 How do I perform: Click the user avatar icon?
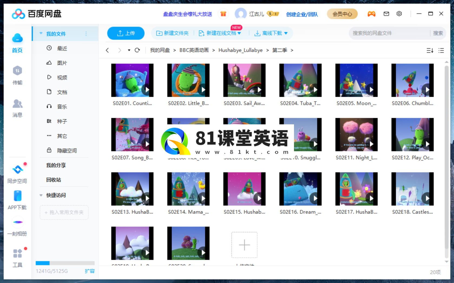[x=240, y=14]
